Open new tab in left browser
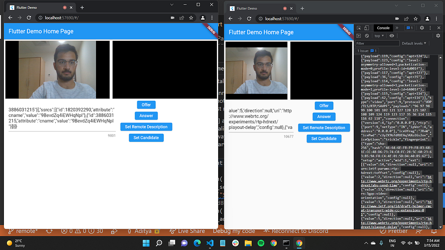Screen dimensions: 445x250 pyautogui.click(x=82, y=8)
